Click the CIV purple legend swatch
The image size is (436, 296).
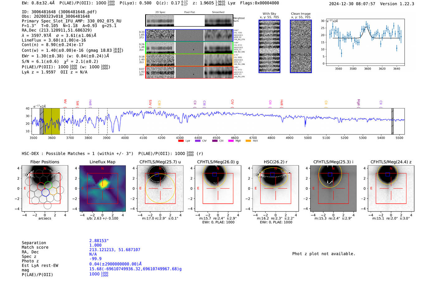(x=197, y=141)
